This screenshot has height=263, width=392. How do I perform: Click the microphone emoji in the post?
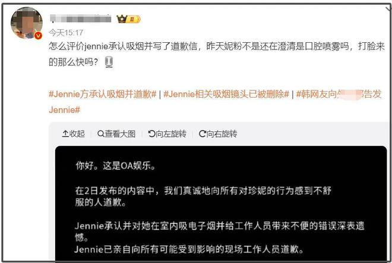click(x=109, y=62)
